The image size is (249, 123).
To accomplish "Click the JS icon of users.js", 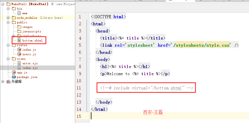I will point(19,54).
